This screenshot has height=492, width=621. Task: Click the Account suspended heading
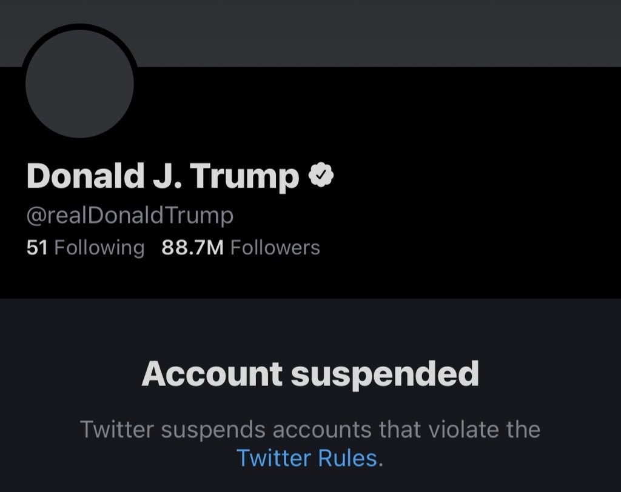(x=310, y=374)
